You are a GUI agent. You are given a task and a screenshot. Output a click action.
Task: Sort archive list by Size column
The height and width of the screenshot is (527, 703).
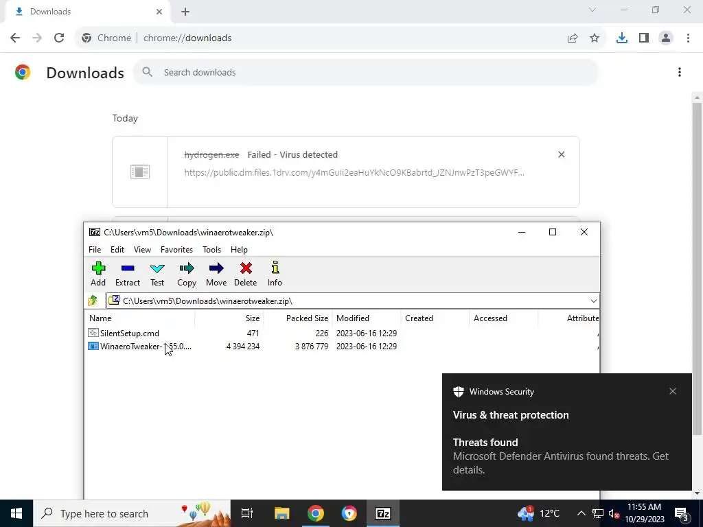(x=229, y=318)
